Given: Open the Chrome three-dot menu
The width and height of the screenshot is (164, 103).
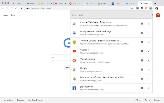Looking at the screenshot, I should coord(161,8).
